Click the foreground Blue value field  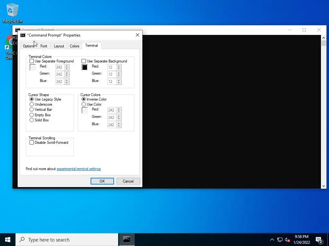coord(60,82)
